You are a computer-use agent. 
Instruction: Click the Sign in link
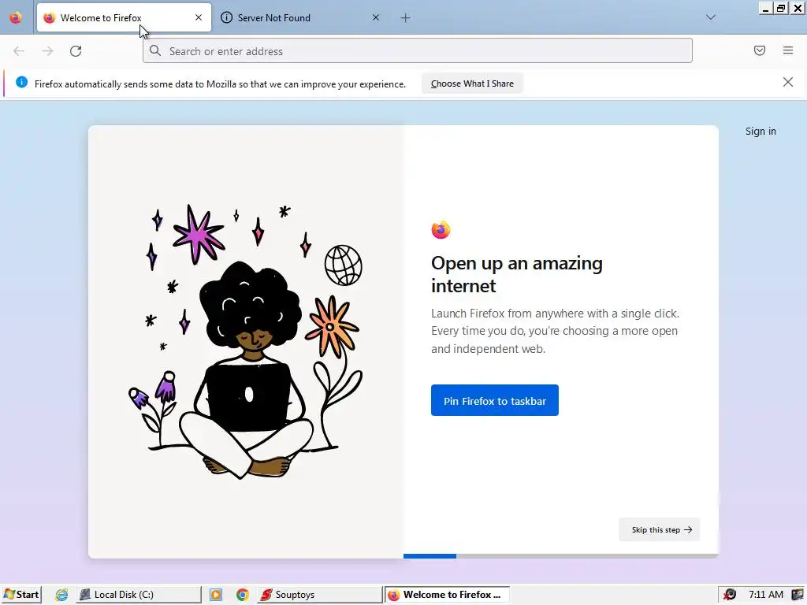coord(761,132)
